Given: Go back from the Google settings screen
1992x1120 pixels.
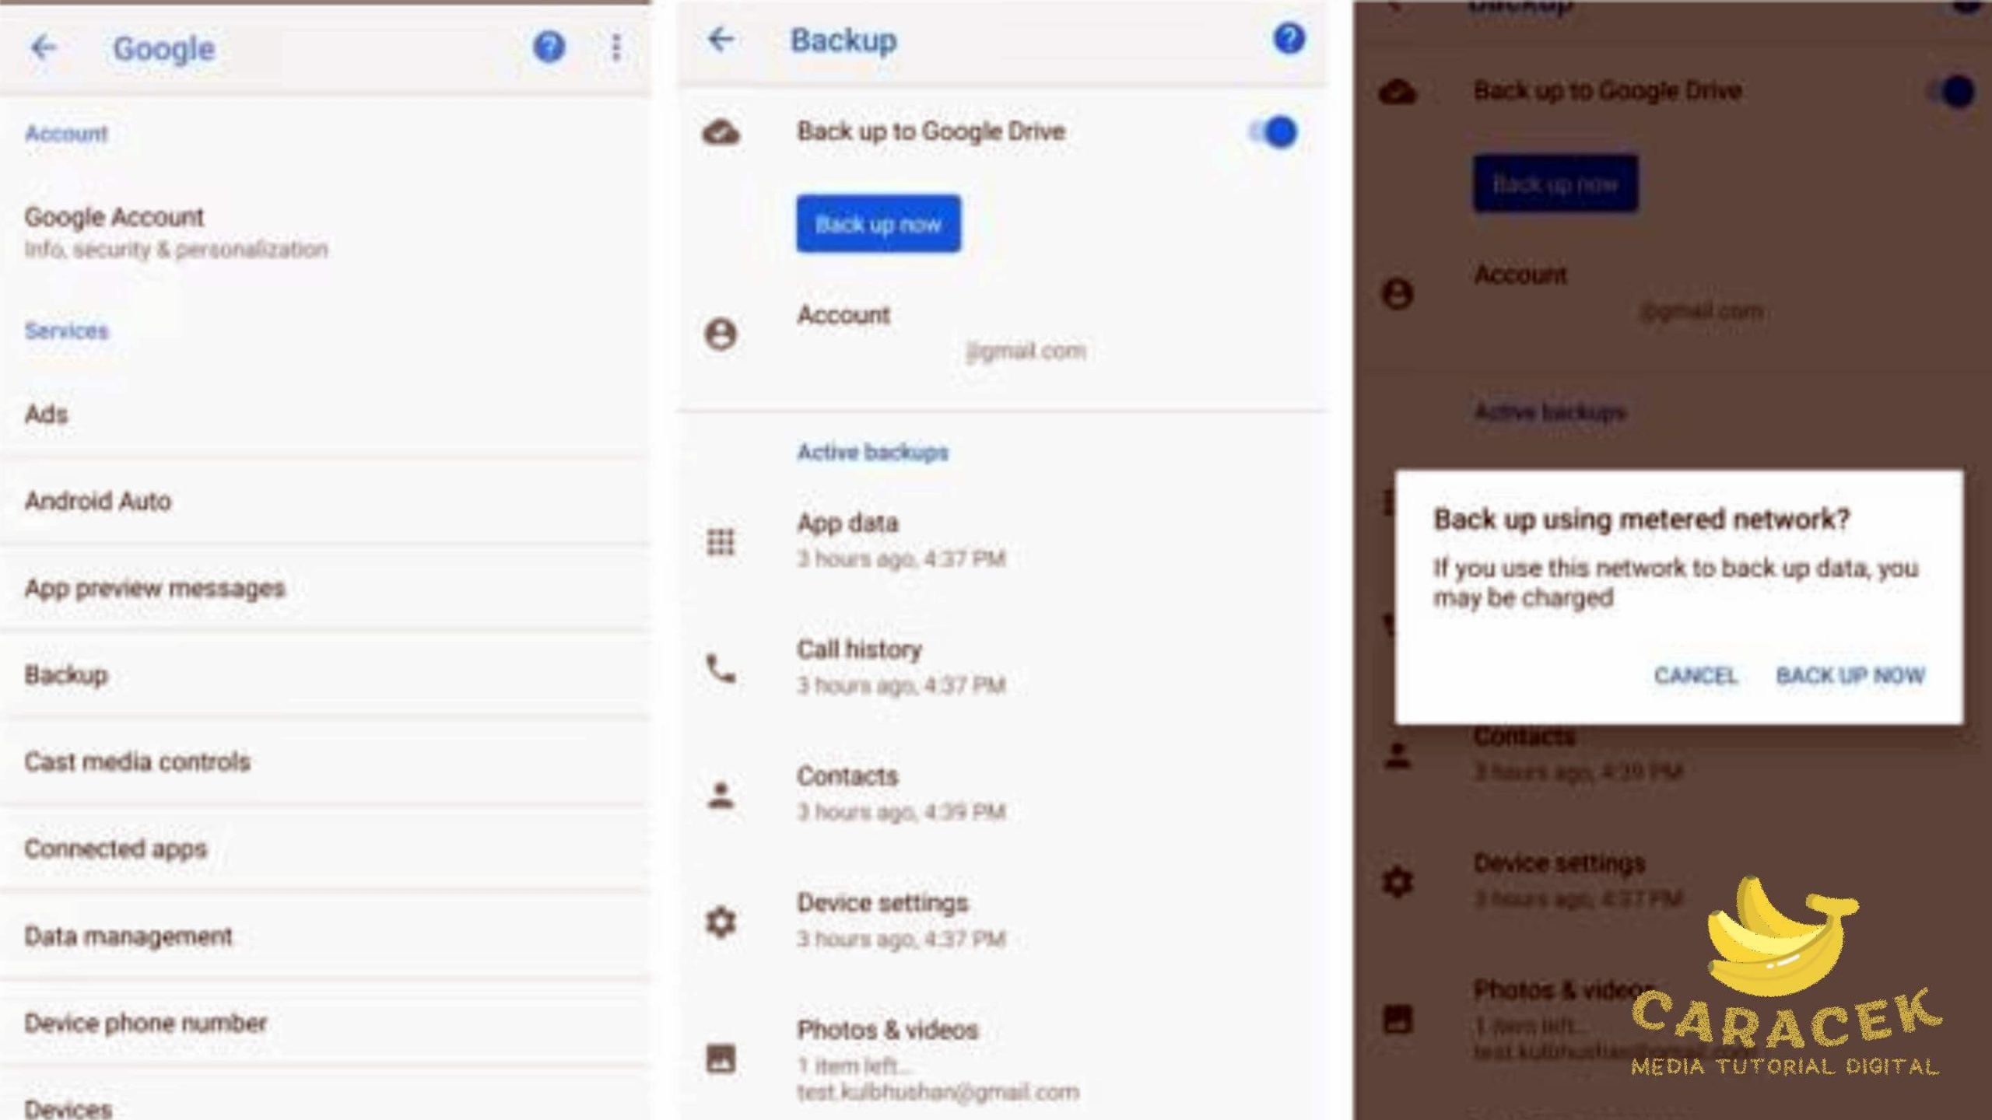Looking at the screenshot, I should coord(44,48).
